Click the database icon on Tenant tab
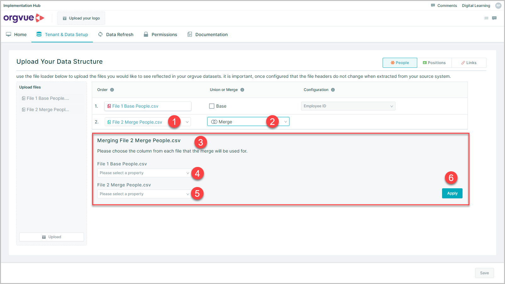This screenshot has width=505, height=284. pos(39,34)
